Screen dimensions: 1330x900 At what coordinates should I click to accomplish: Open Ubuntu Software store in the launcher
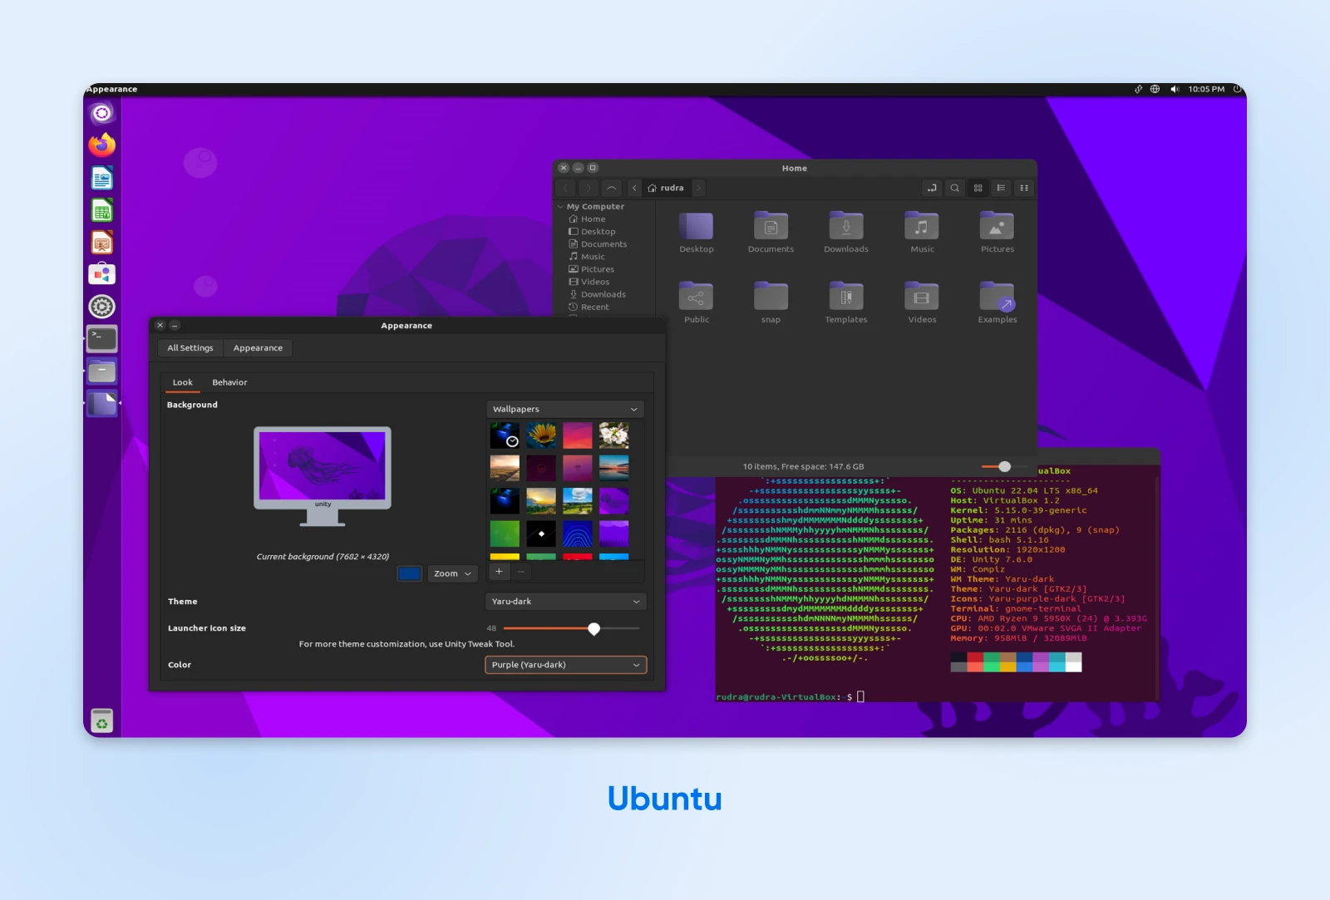click(x=102, y=274)
